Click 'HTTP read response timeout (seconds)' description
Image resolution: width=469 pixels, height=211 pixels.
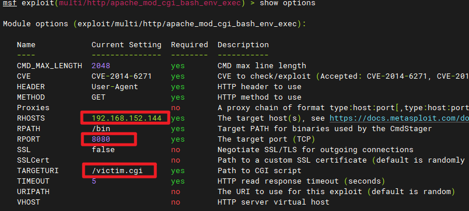pos(301,181)
